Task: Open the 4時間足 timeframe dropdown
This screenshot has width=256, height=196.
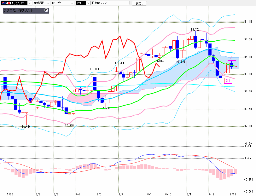Action: coord(41,3)
